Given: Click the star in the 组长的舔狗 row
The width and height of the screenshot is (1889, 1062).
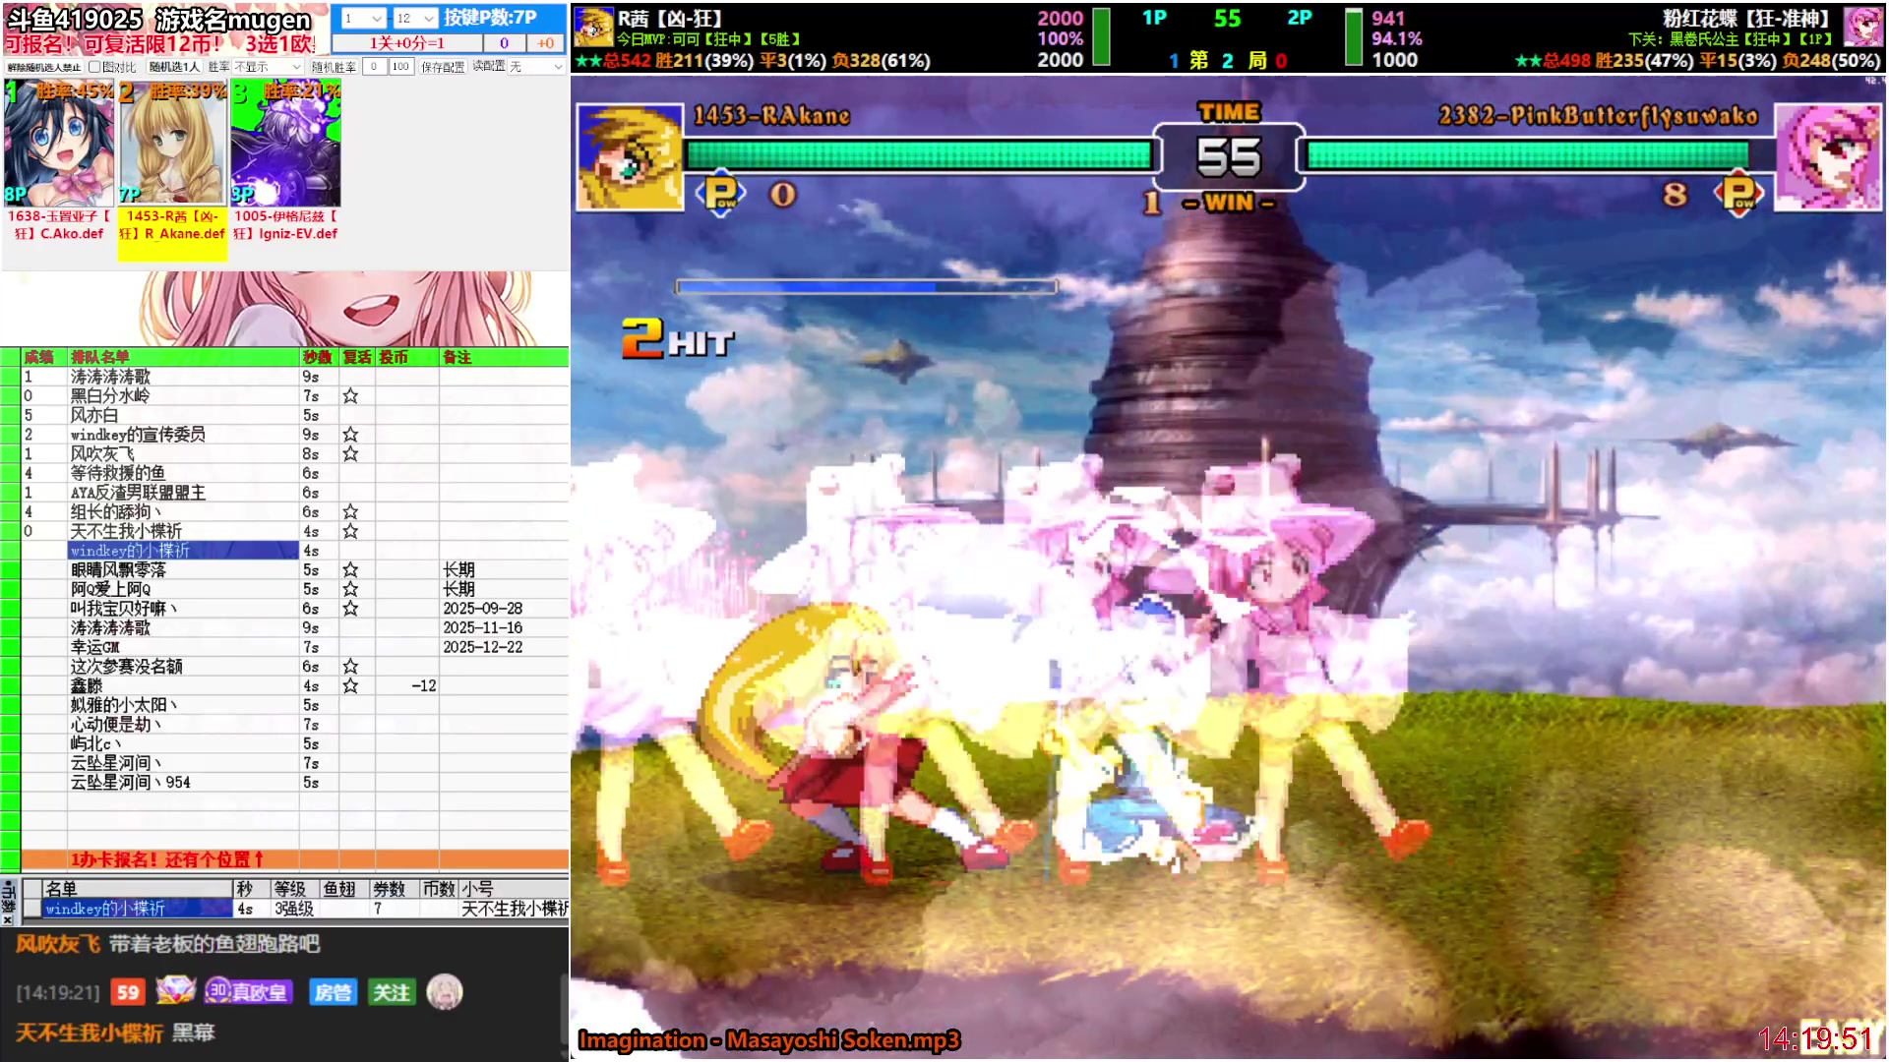Looking at the screenshot, I should click(350, 512).
